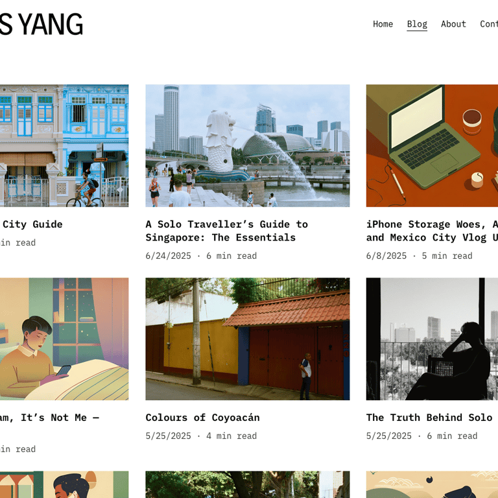Screen dimensions: 498x498
Task: Open the green laptop illustration thumbnail
Action: 432,145
